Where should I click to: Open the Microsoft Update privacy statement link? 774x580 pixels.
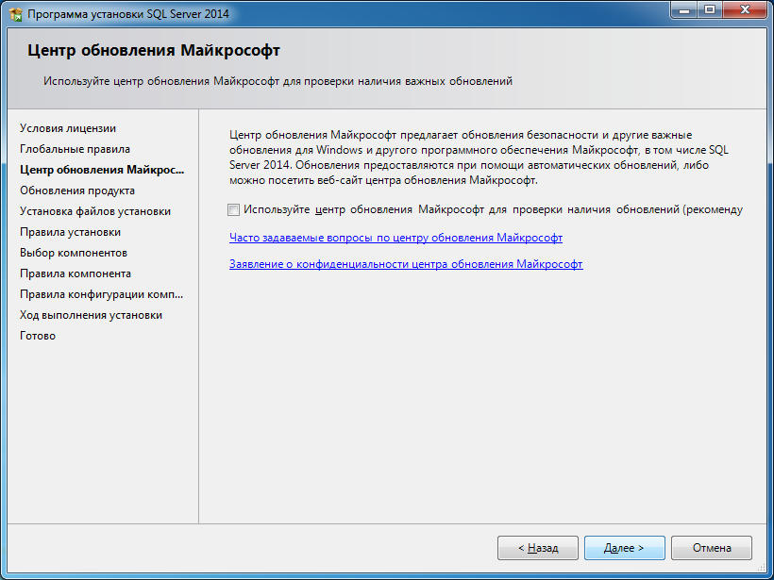406,264
